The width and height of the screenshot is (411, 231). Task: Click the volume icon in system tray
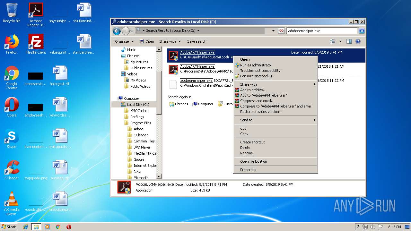(373, 227)
